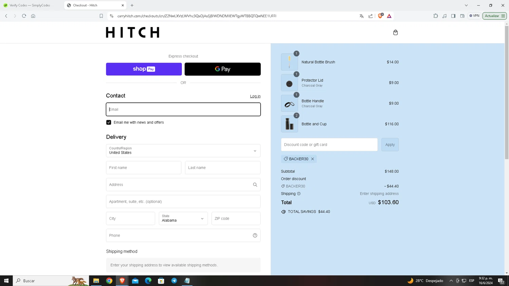Toggle the browser sidebar panel icon
This screenshot has height=286, width=509.
[453, 16]
